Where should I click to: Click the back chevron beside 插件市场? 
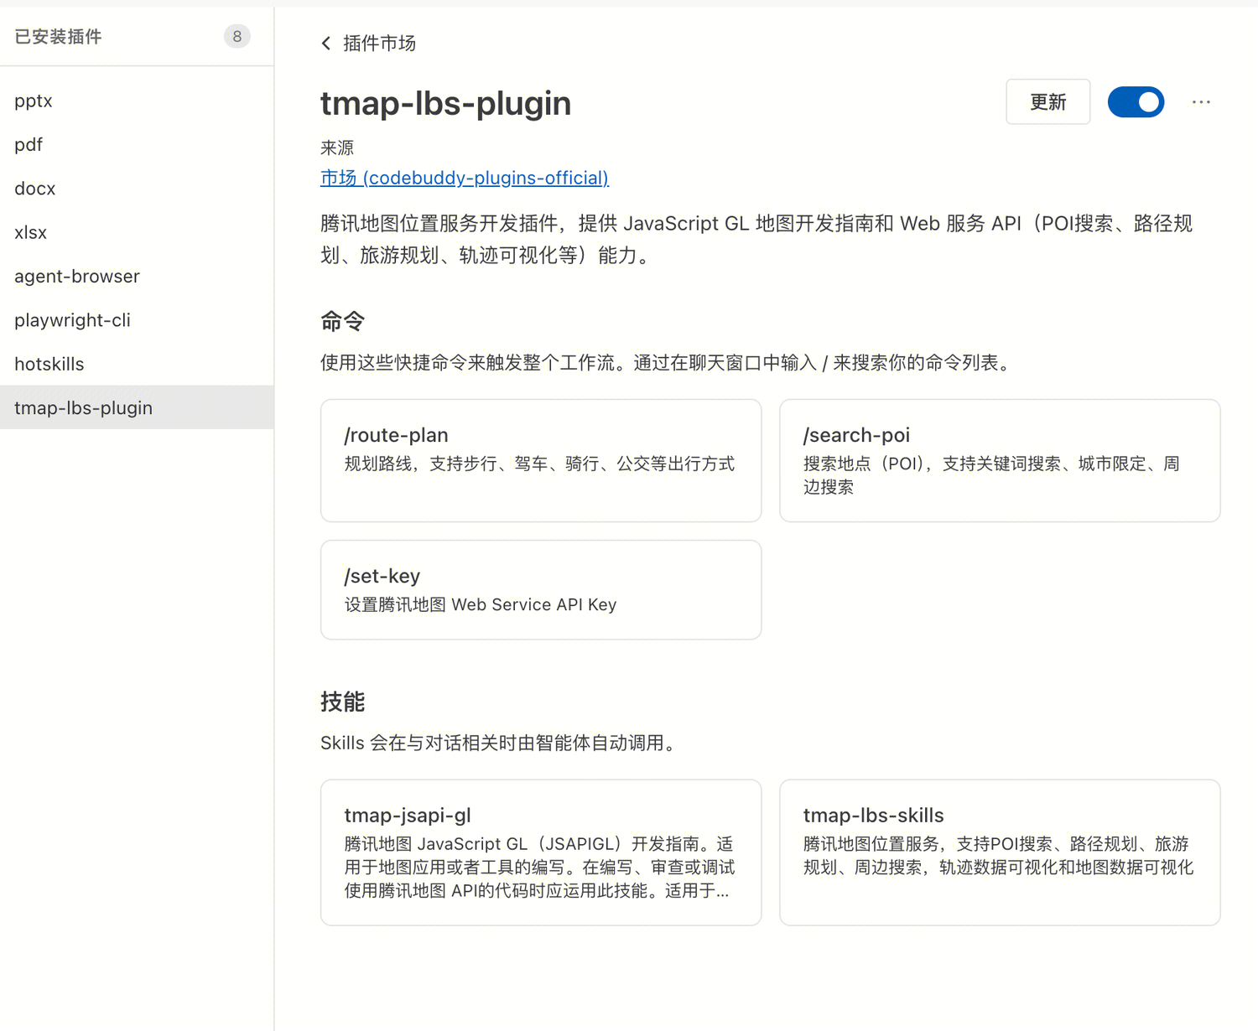[326, 44]
